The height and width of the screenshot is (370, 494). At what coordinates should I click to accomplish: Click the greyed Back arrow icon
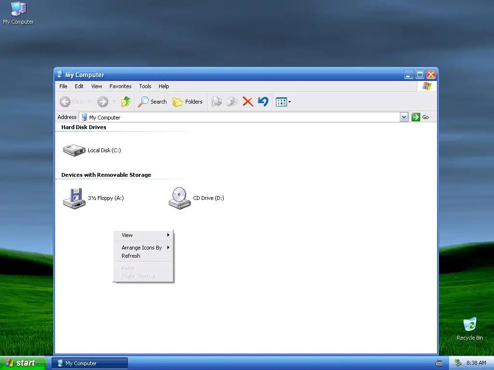click(65, 102)
